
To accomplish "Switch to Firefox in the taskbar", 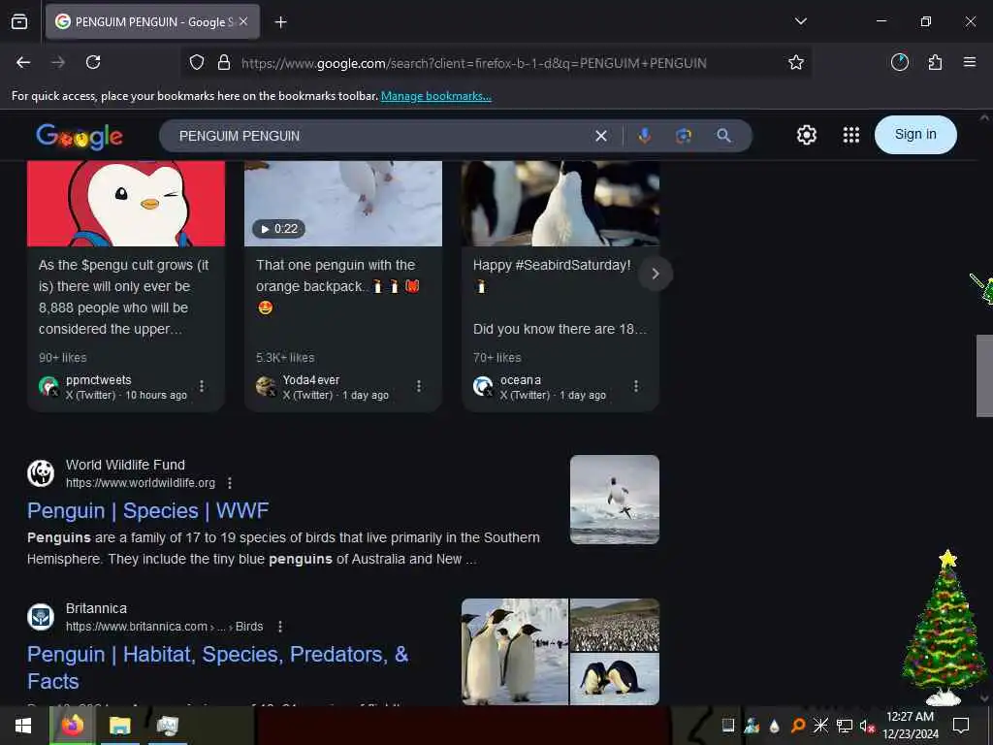I will 73,726.
